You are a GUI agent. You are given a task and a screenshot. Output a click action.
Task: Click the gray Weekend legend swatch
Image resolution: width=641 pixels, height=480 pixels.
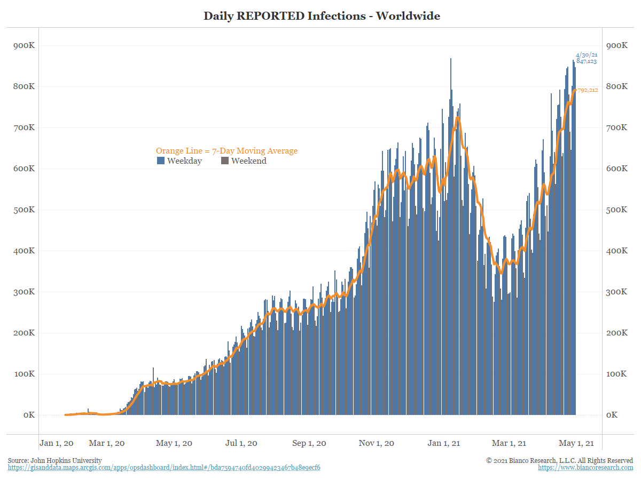point(225,161)
